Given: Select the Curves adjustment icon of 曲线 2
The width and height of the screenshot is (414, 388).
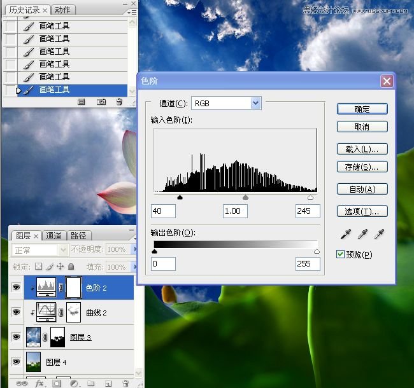Looking at the screenshot, I should (46, 312).
